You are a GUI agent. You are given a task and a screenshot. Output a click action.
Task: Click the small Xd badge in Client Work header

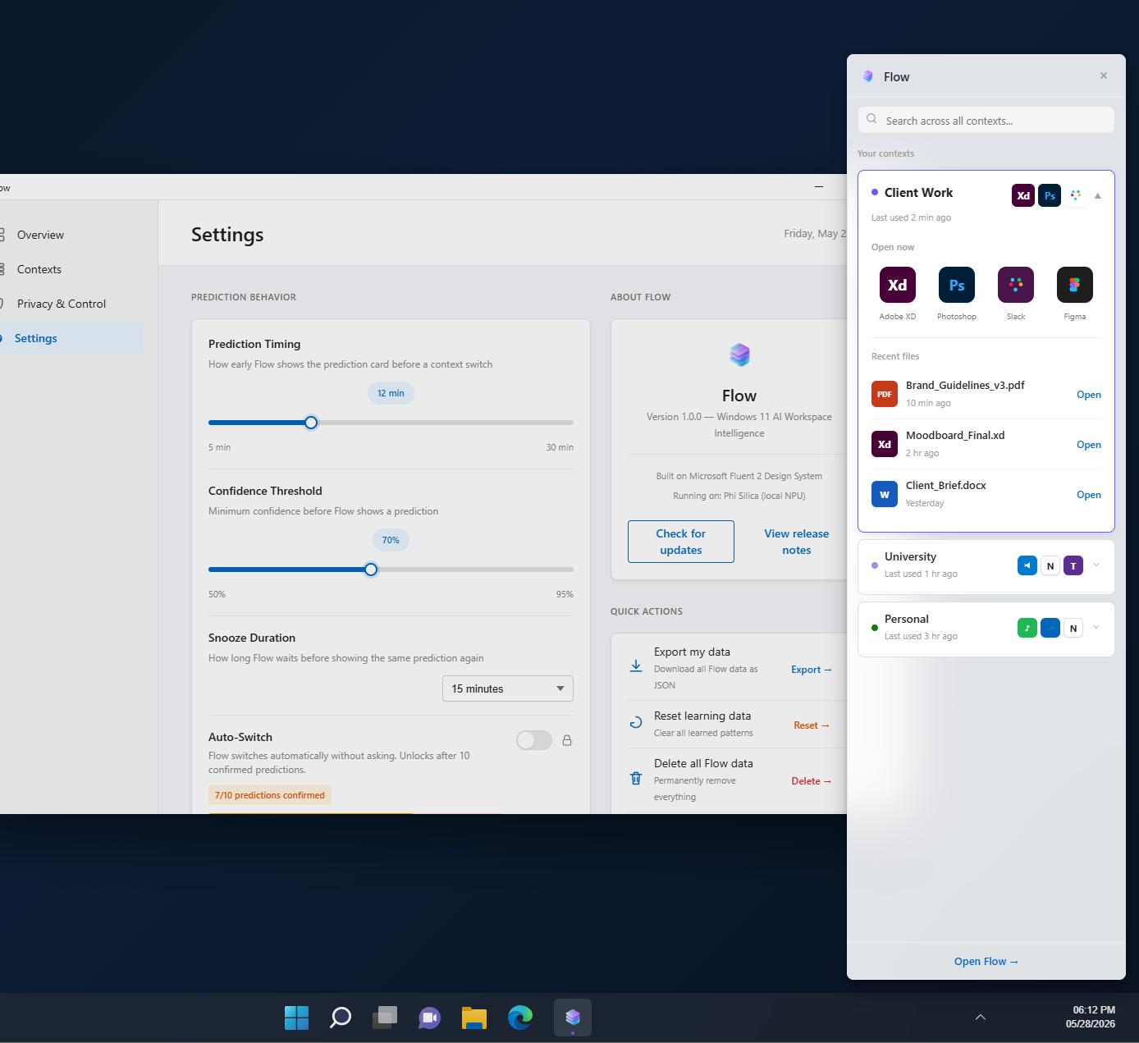point(1023,195)
